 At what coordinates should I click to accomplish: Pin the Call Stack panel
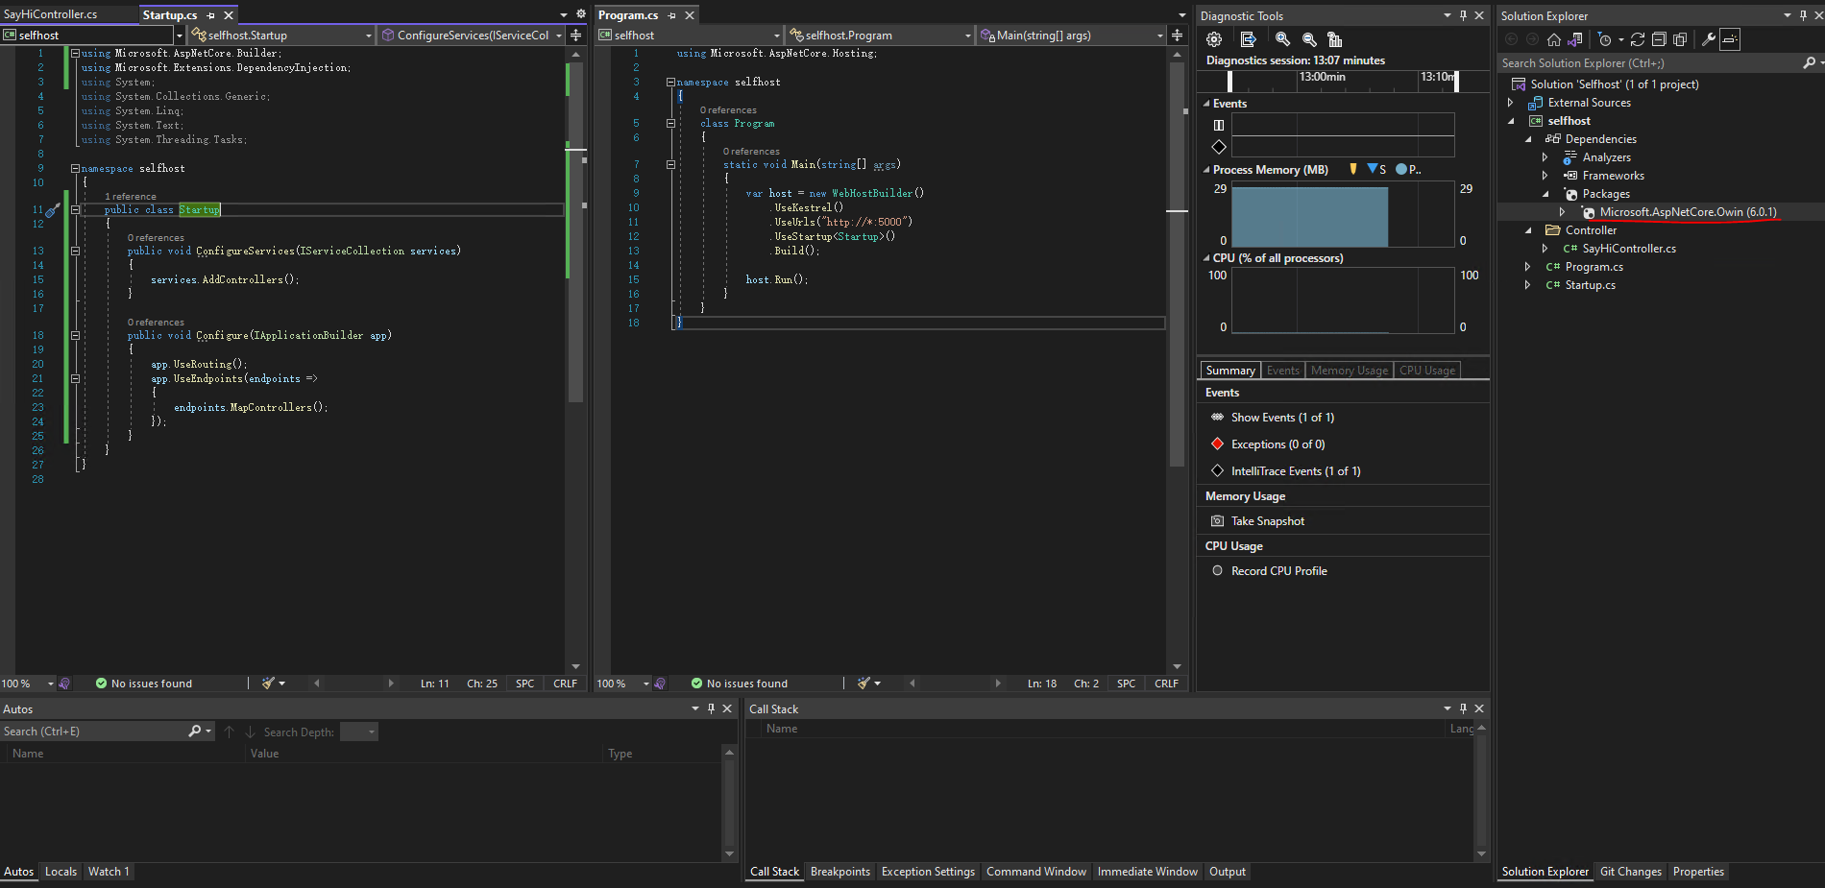[1463, 708]
